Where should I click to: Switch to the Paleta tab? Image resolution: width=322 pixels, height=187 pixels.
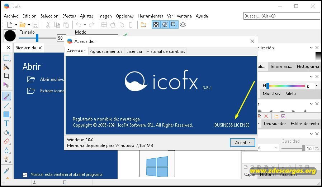tap(290, 94)
